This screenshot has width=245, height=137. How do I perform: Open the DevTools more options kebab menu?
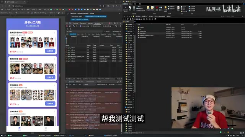[x=118, y=23]
